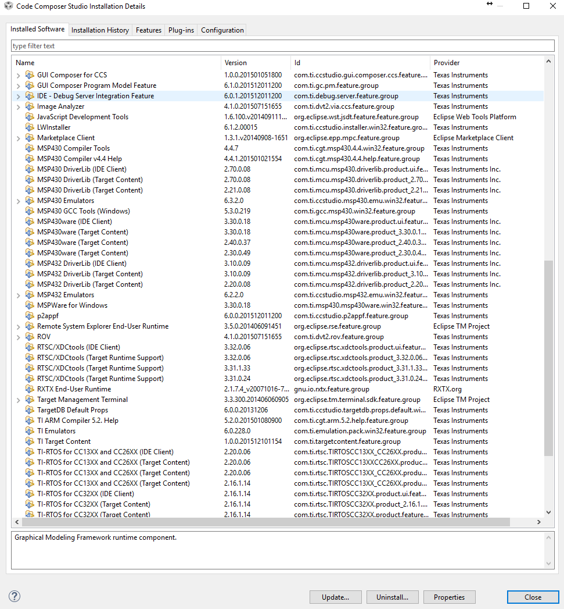Click the list scroll up arrow
The width and height of the screenshot is (564, 609).
[x=548, y=62]
